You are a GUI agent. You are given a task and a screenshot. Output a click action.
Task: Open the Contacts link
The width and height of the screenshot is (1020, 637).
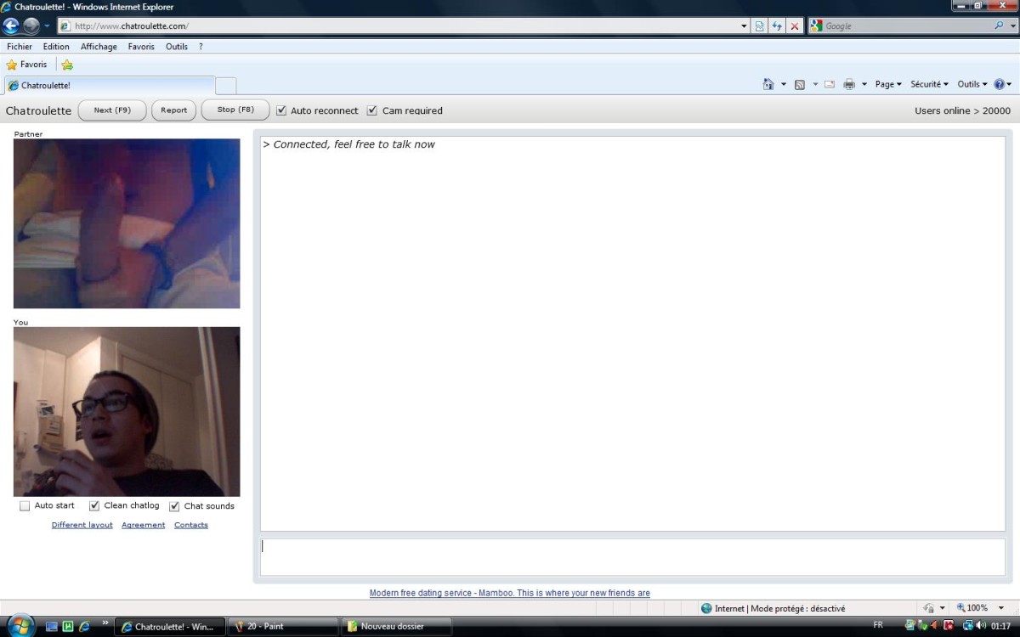click(191, 525)
